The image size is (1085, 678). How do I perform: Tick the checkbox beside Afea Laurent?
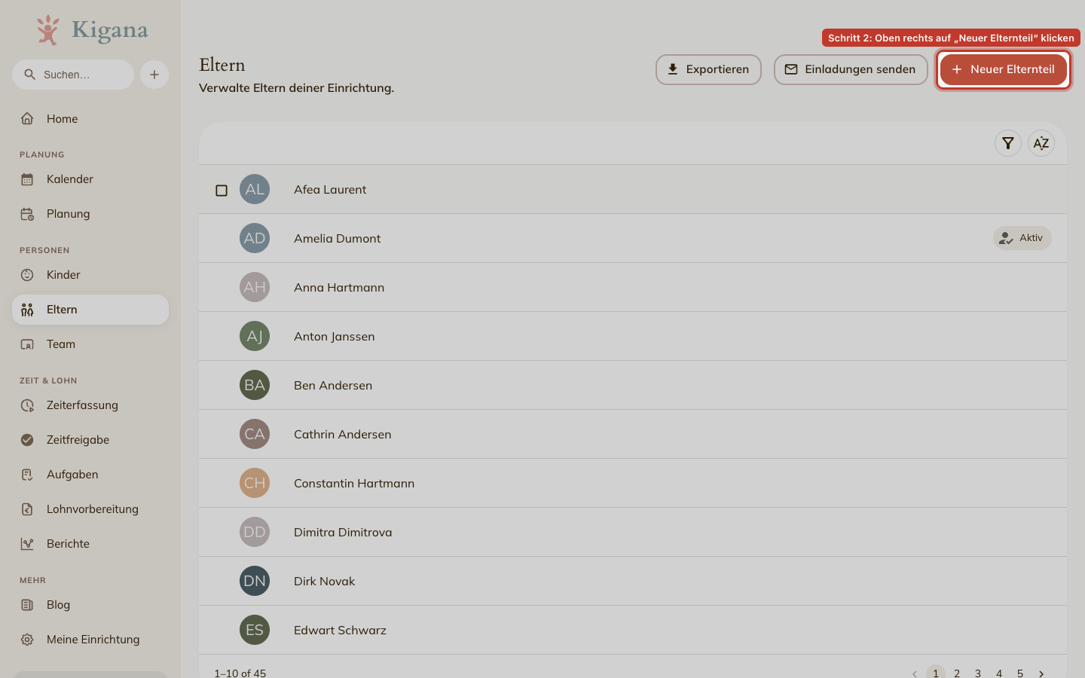(222, 191)
